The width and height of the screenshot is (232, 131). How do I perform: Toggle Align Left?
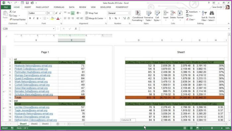[x=65, y=18]
